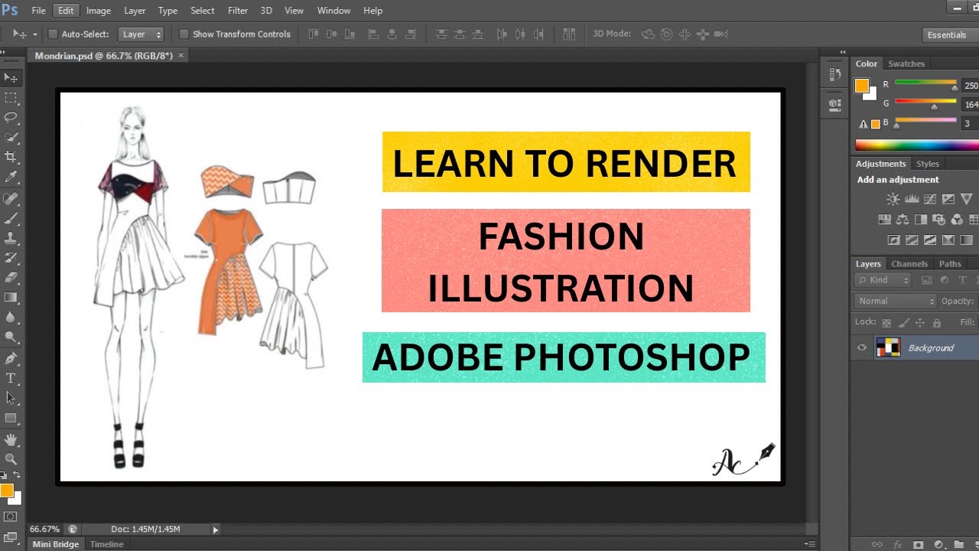Open the Auto-Select Layer dropdown

pos(141,34)
